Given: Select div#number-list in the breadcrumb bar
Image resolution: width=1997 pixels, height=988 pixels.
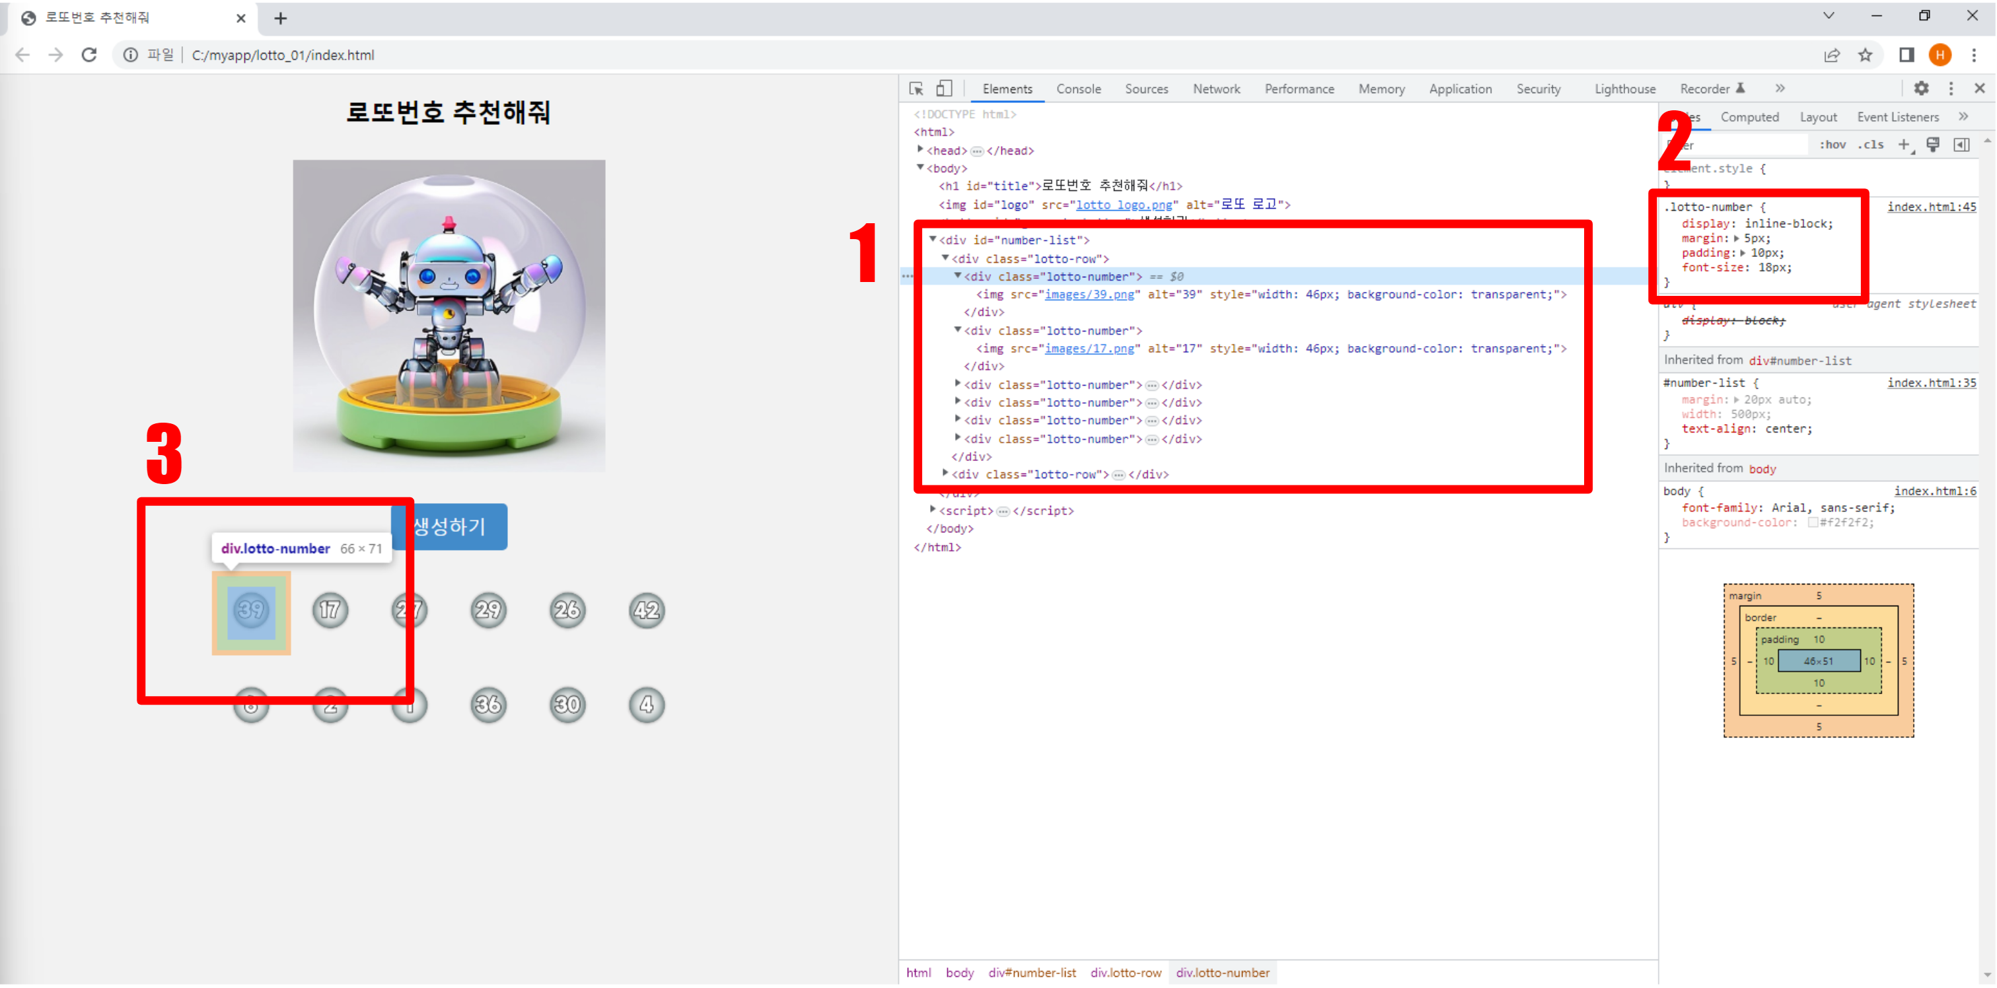Looking at the screenshot, I should click(x=1032, y=973).
